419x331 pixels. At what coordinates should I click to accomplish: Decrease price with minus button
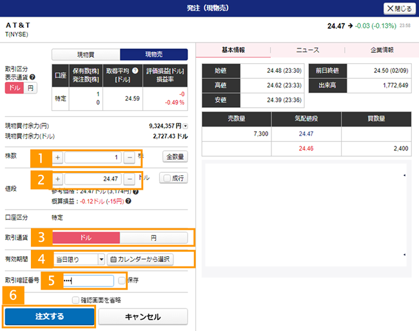tap(130, 179)
